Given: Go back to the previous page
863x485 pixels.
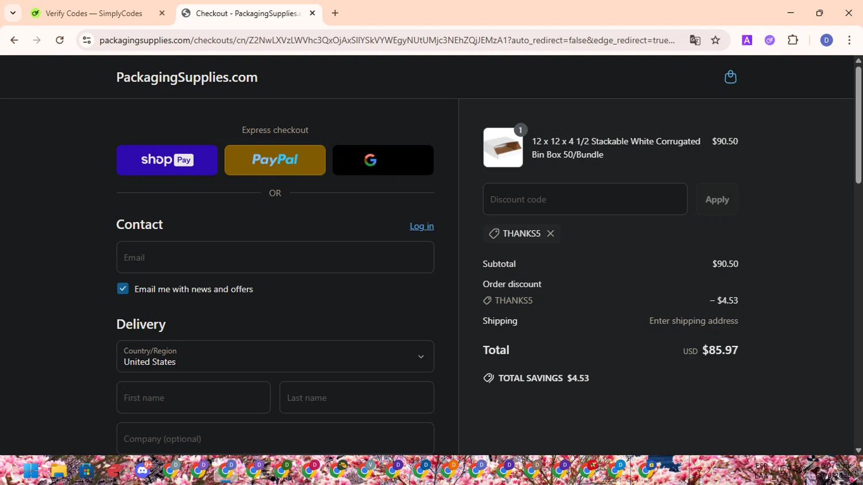Looking at the screenshot, I should pos(14,40).
